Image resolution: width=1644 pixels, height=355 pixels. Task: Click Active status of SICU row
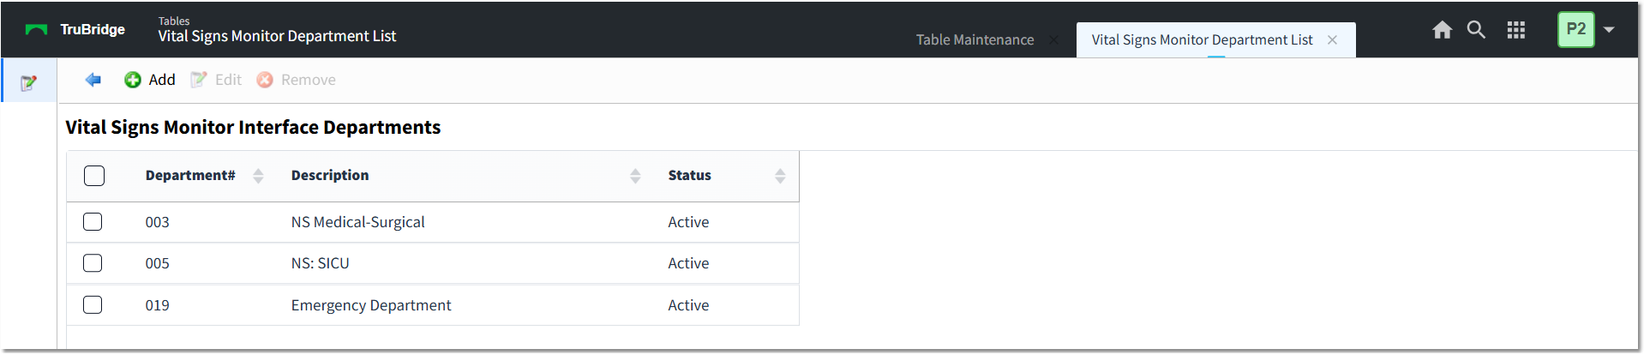(x=688, y=263)
